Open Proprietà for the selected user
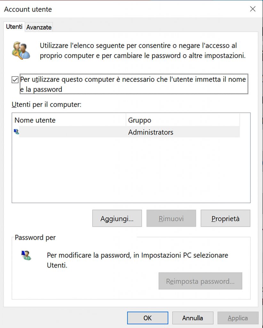Screen dimensions: 263x328 coord(225,218)
